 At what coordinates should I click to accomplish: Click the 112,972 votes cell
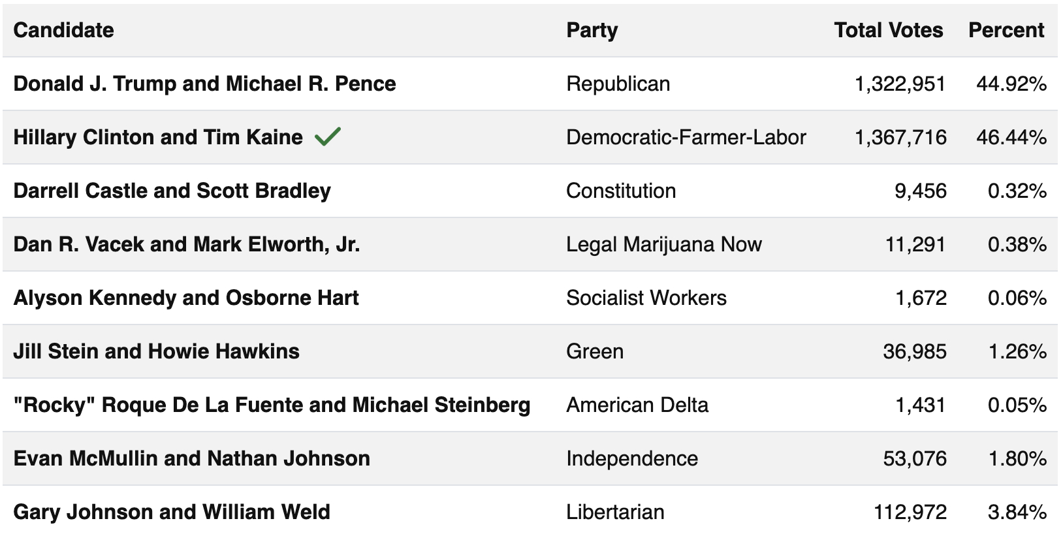point(910,512)
